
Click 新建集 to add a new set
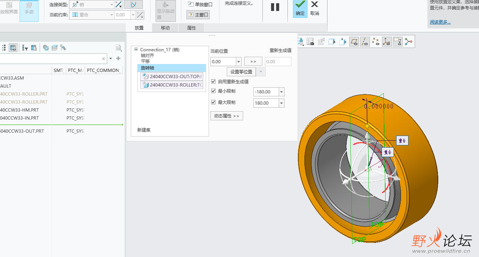tap(144, 130)
